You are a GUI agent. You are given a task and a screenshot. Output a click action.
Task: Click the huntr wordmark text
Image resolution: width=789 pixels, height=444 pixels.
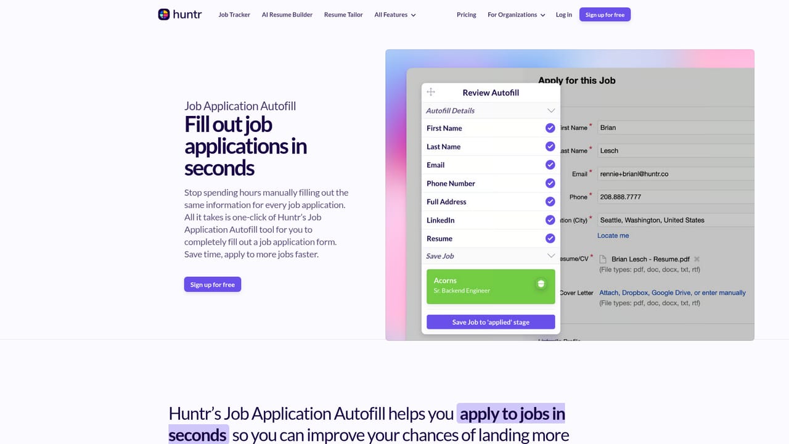tap(187, 14)
